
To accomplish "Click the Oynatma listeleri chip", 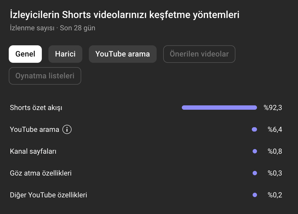I will 45,76.
